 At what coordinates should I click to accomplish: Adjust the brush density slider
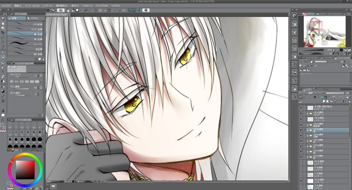click(x=22, y=89)
